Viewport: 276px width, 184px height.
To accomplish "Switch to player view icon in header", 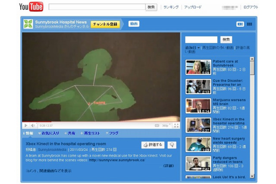I will [240, 24].
